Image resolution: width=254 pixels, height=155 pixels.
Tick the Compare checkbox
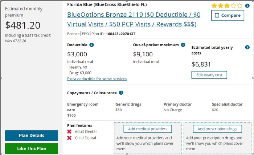pos(217,16)
